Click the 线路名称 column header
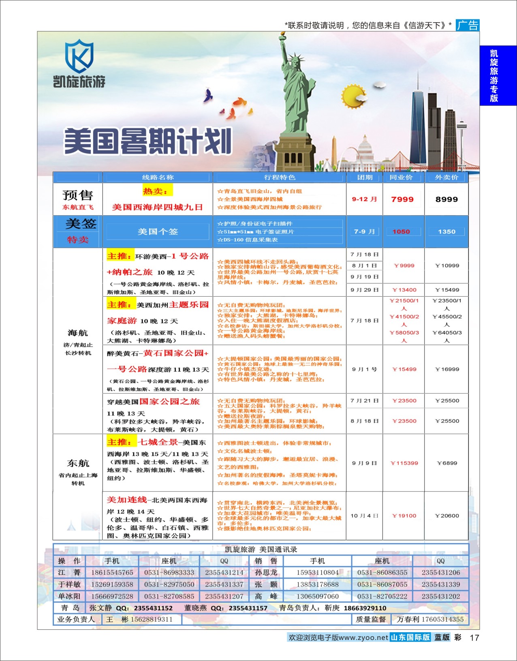This screenshot has width=517, height=661. pos(158,177)
